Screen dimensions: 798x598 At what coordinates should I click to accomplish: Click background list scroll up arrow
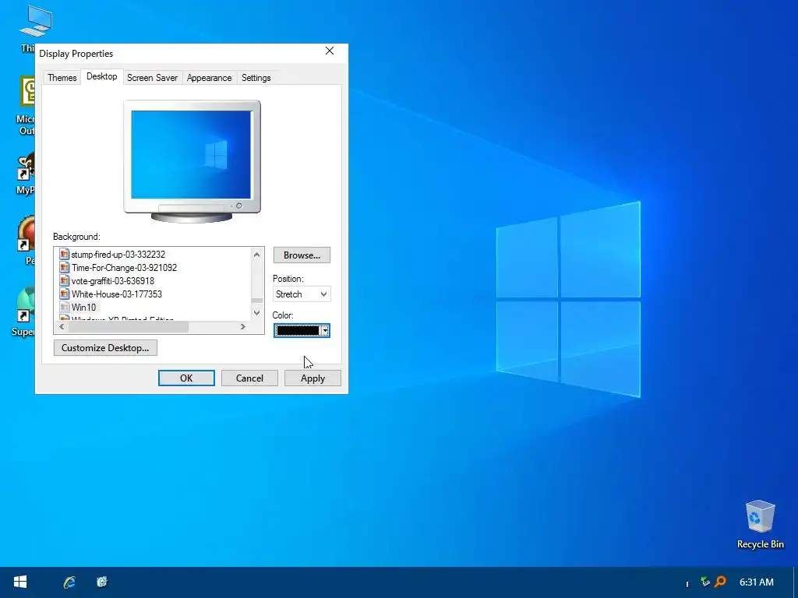coord(257,255)
